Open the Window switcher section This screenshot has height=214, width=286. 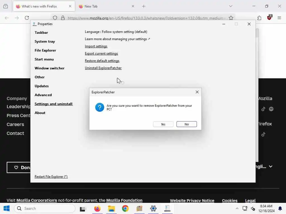point(49,68)
